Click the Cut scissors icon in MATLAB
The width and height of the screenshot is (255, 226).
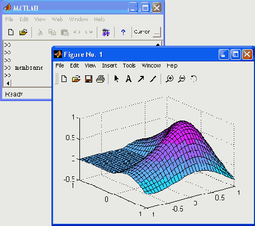[x=40, y=32]
